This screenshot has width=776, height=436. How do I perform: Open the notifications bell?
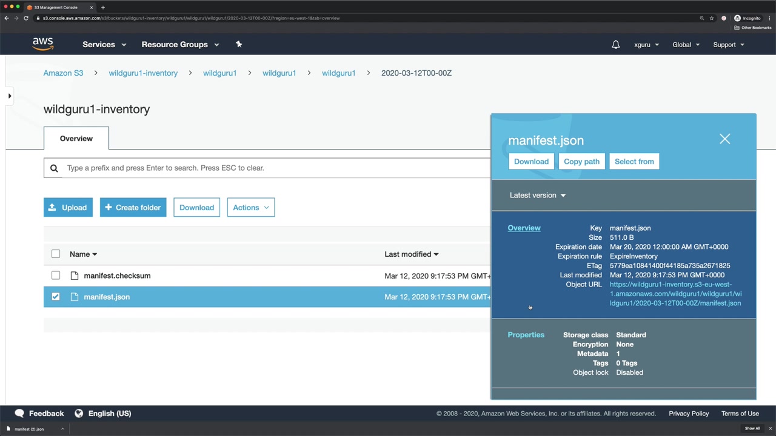(x=615, y=44)
